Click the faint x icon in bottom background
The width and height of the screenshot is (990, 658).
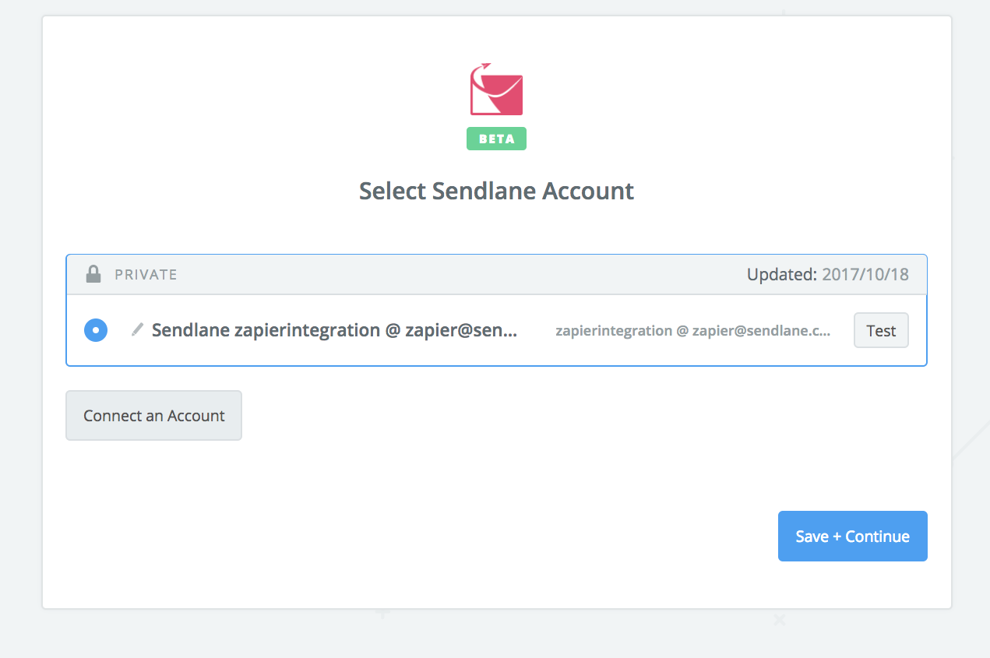(x=779, y=620)
